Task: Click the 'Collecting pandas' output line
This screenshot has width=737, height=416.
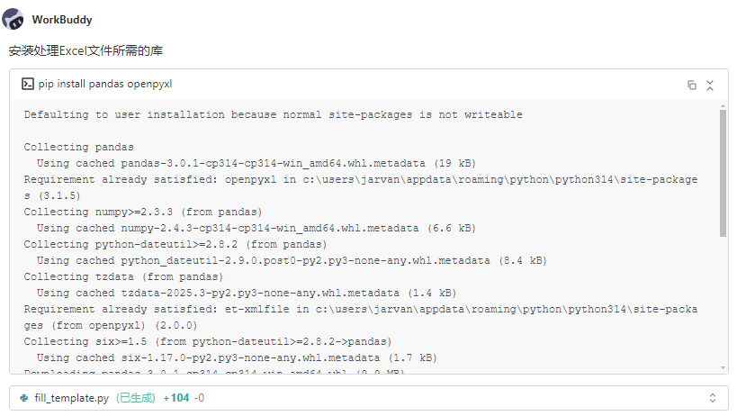Action: coord(79,147)
